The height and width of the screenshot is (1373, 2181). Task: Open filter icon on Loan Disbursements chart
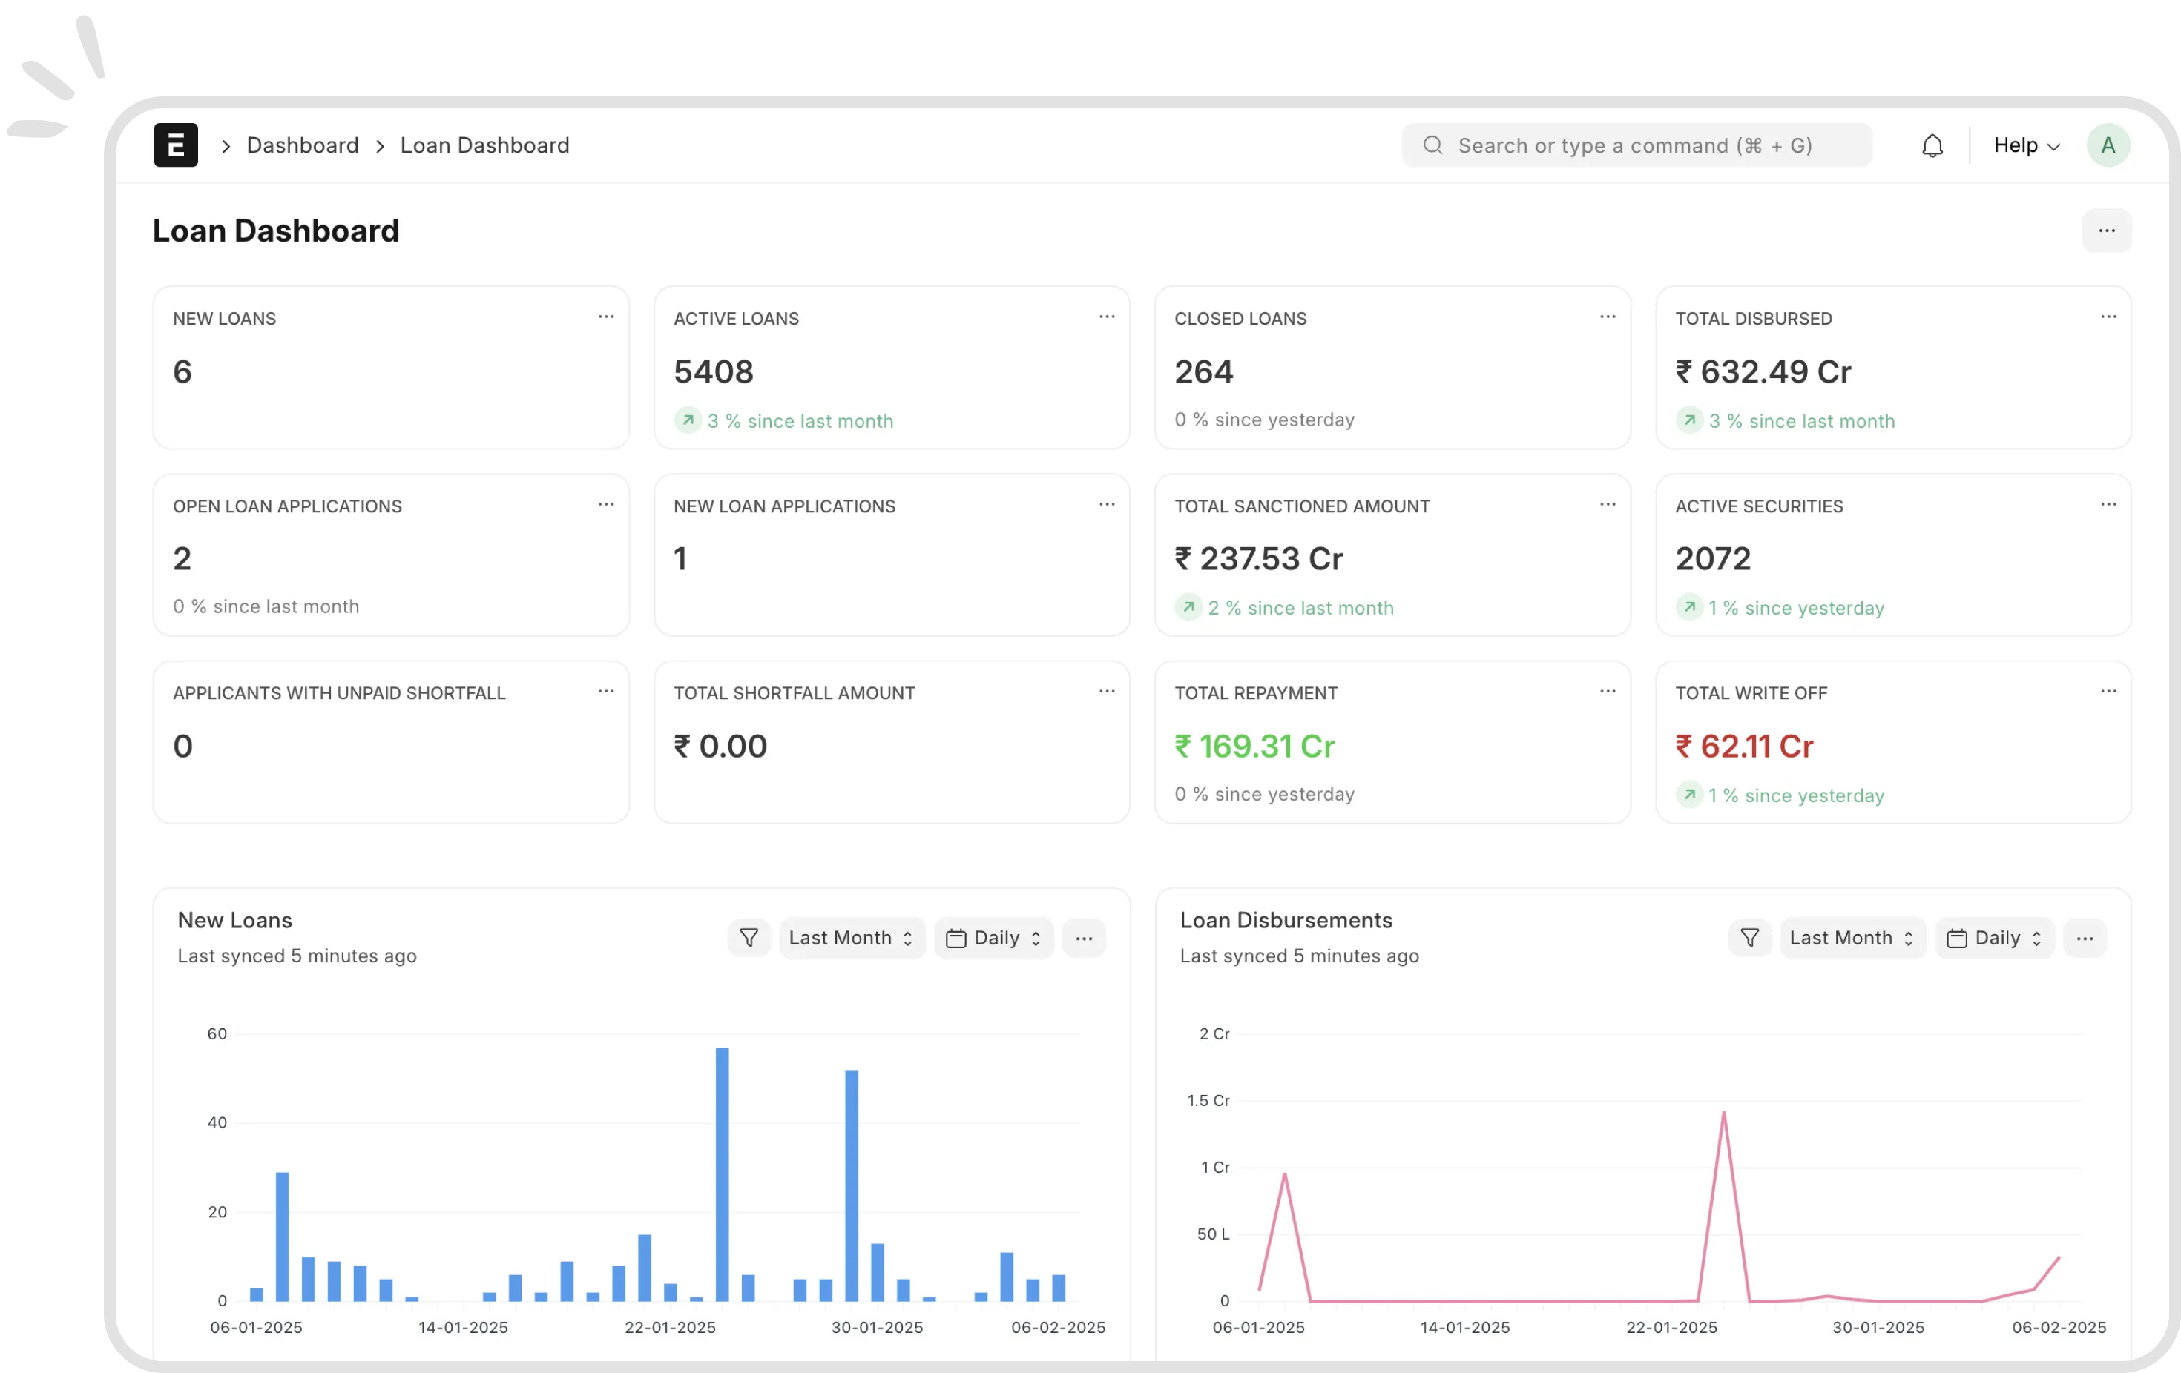point(1749,938)
